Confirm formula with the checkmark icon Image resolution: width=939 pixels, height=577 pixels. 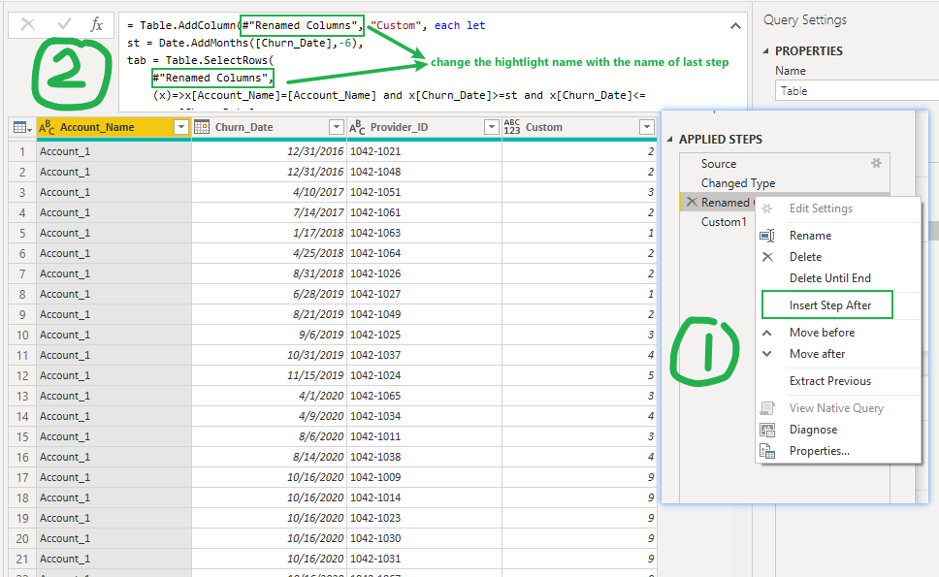[64, 24]
